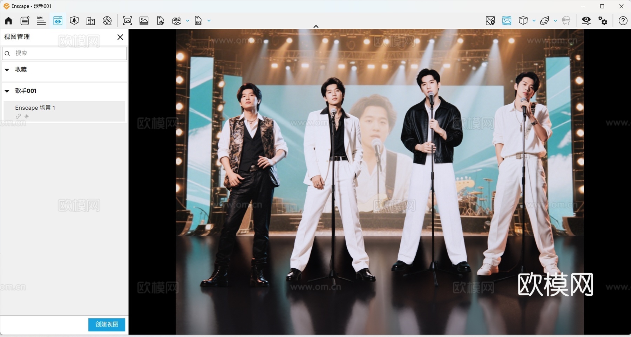Click the Home house icon
The width and height of the screenshot is (631, 337).
[x=8, y=21]
